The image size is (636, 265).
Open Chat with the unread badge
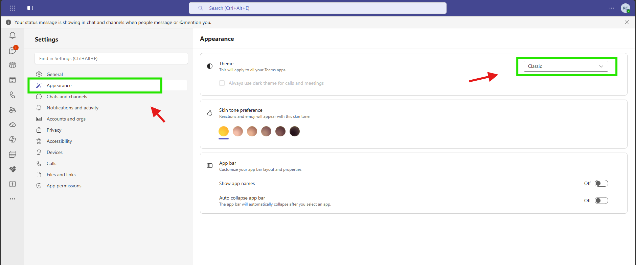(13, 50)
